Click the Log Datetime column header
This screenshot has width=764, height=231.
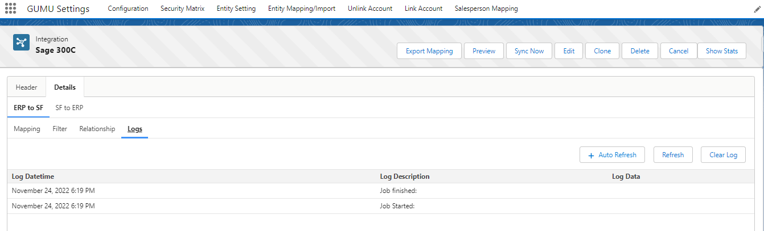(33, 177)
